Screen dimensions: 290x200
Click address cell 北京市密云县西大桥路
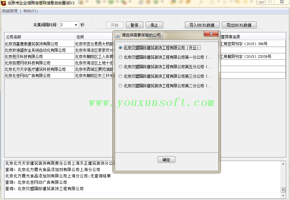click(94, 44)
